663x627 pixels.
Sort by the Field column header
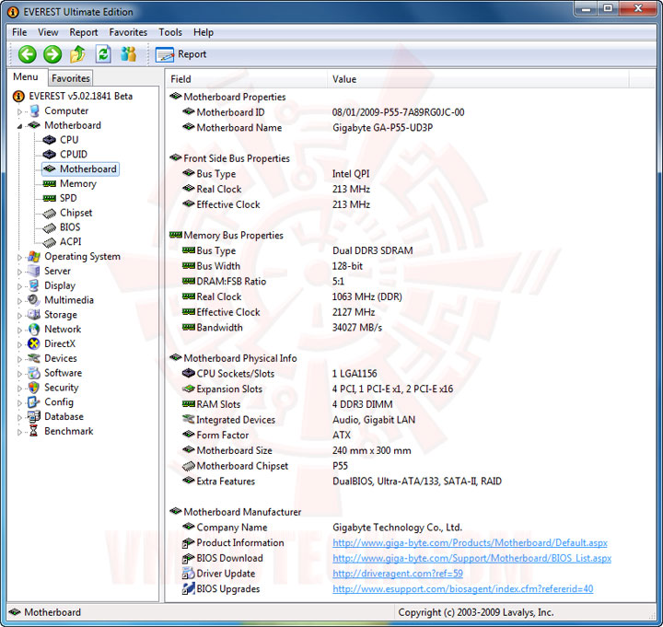pyautogui.click(x=247, y=79)
